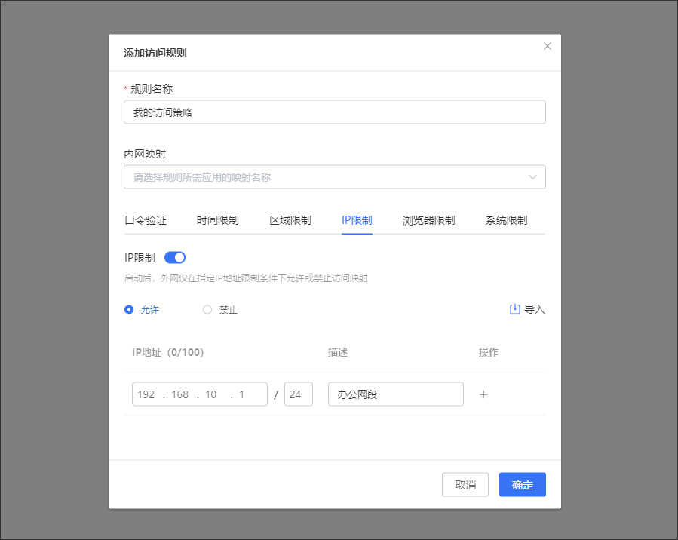The width and height of the screenshot is (678, 540).
Task: Switch to the 口令验证 tab
Action: click(145, 220)
